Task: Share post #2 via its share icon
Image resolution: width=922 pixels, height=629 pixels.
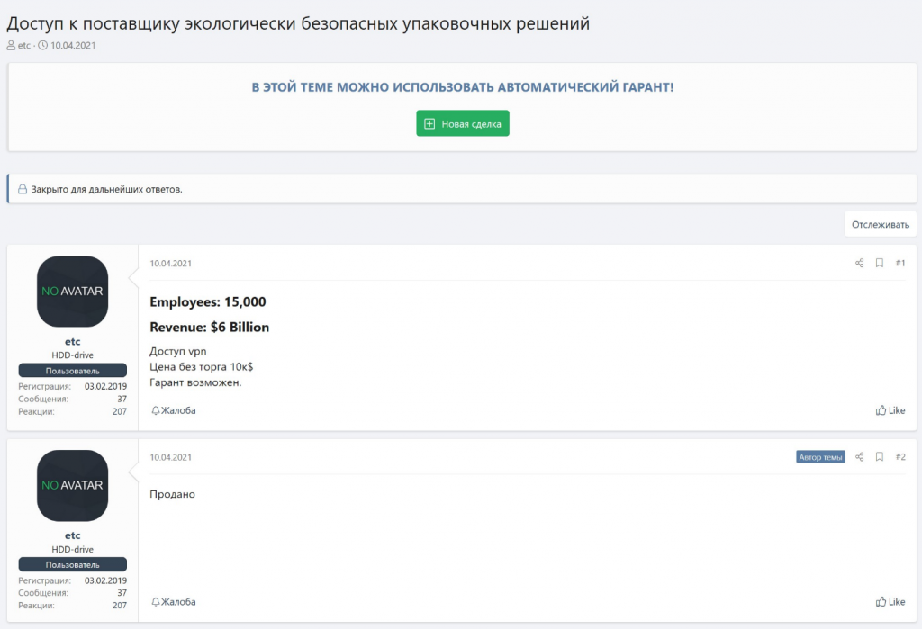Action: (859, 456)
